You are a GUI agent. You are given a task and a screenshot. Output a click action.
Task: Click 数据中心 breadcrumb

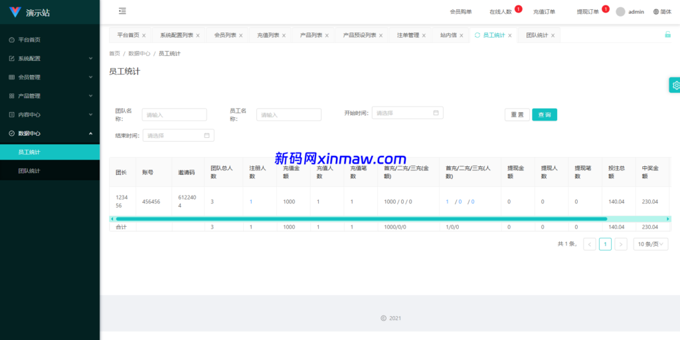pos(139,54)
